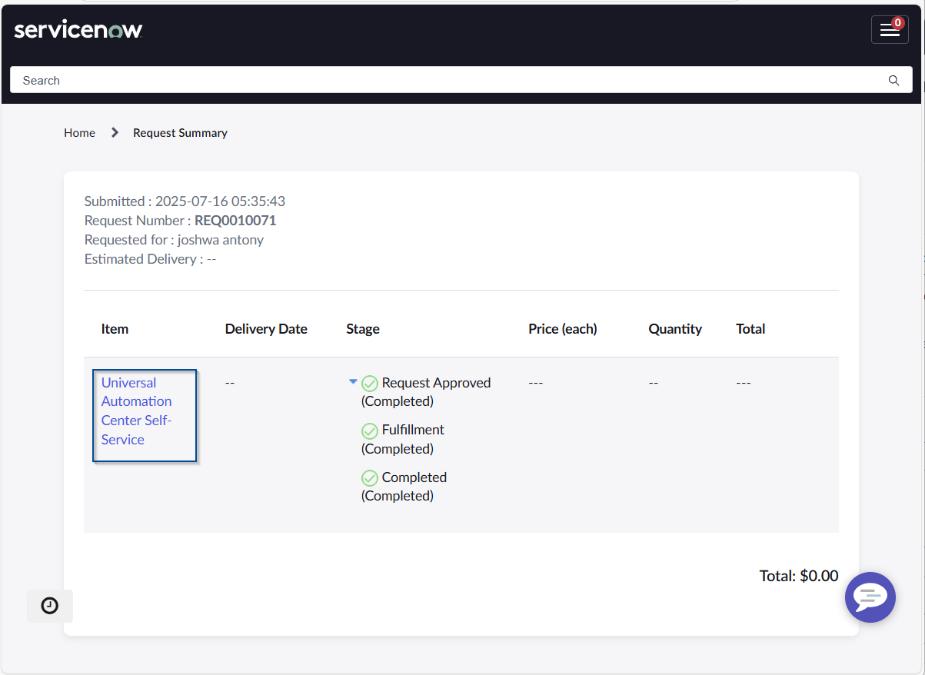
Task: Click the ServiceNow logo
Action: pos(78,30)
